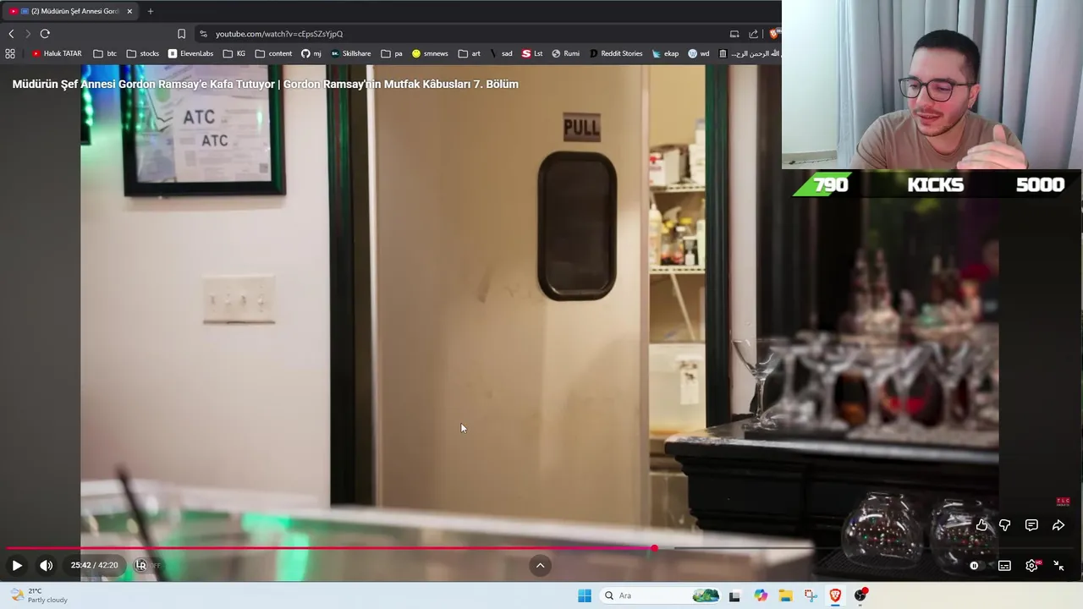Viewport: 1083px width, 609px height.
Task: Open the Lst bookmark
Action: click(x=532, y=53)
